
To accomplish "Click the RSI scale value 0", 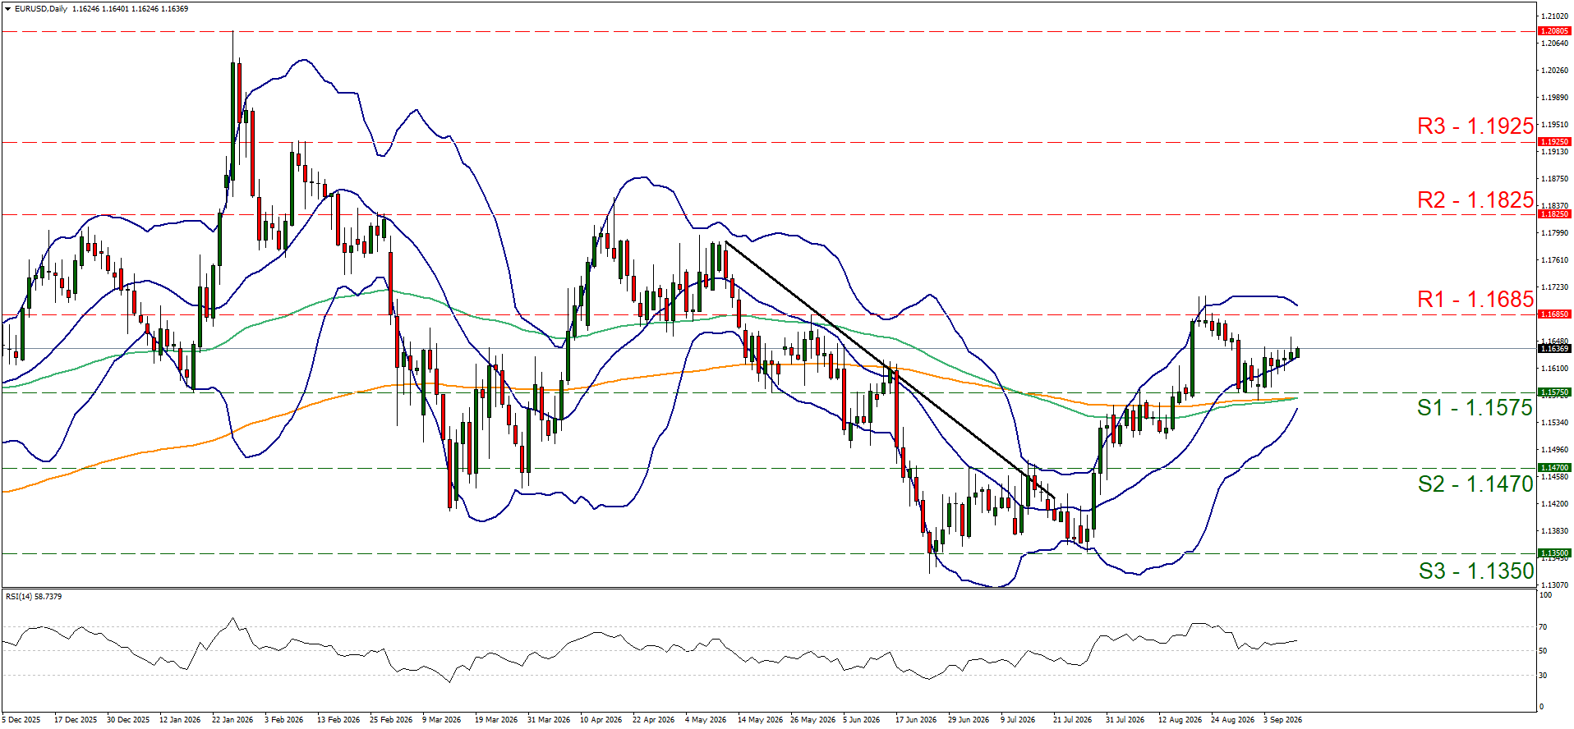I will click(1541, 707).
